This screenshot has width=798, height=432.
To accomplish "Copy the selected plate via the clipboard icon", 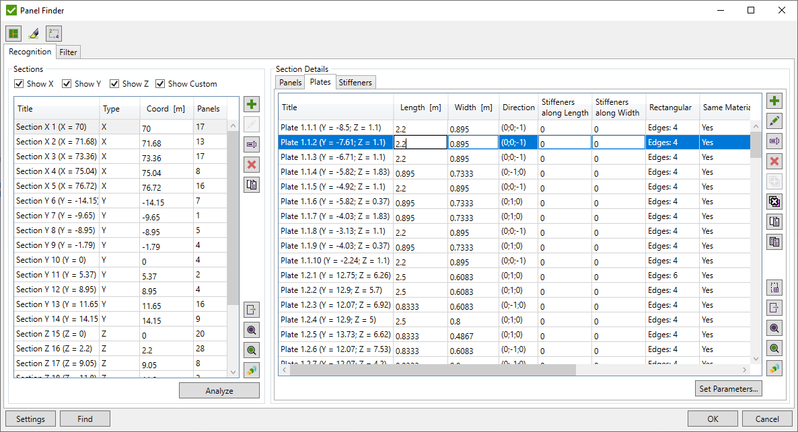I will 774,221.
